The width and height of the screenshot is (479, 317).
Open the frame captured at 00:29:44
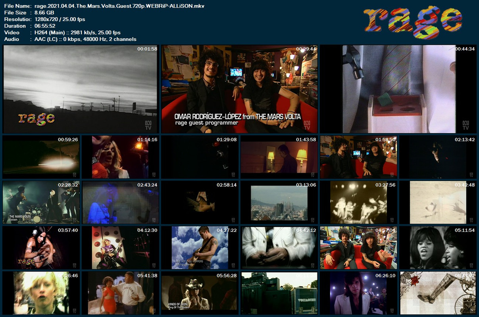coord(239,89)
